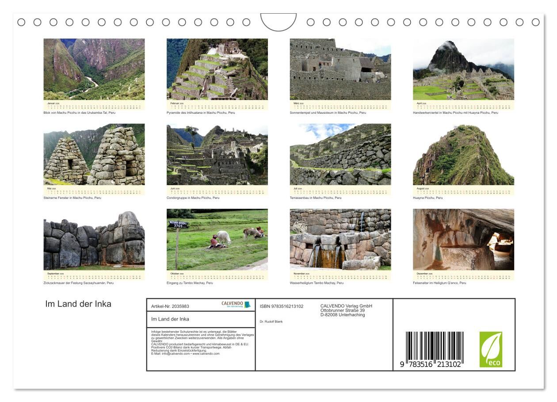Screen dimensions: 557x402
Task: Click the Wasserheiligtum Tambo Machay fountain photo
Action: coord(340,240)
